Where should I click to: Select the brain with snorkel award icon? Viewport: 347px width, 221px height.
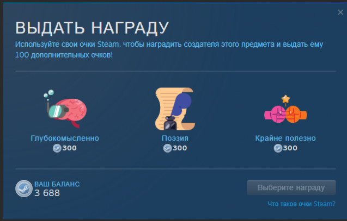[65, 109]
